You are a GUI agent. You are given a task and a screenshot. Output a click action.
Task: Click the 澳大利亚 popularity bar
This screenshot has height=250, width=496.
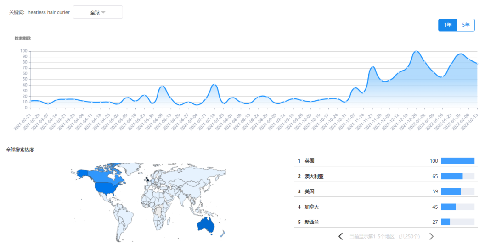pyautogui.click(x=452, y=176)
